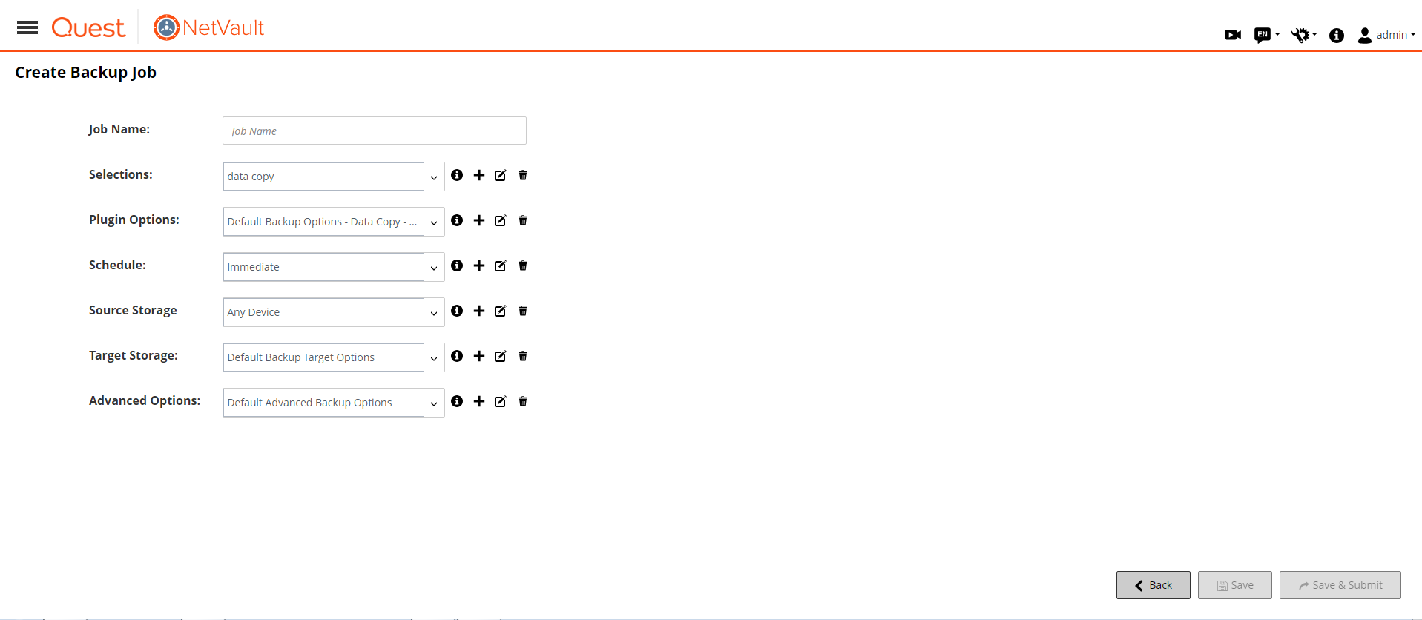Create new selection set with plus icon
Screen dimensions: 1422x620
click(x=479, y=175)
